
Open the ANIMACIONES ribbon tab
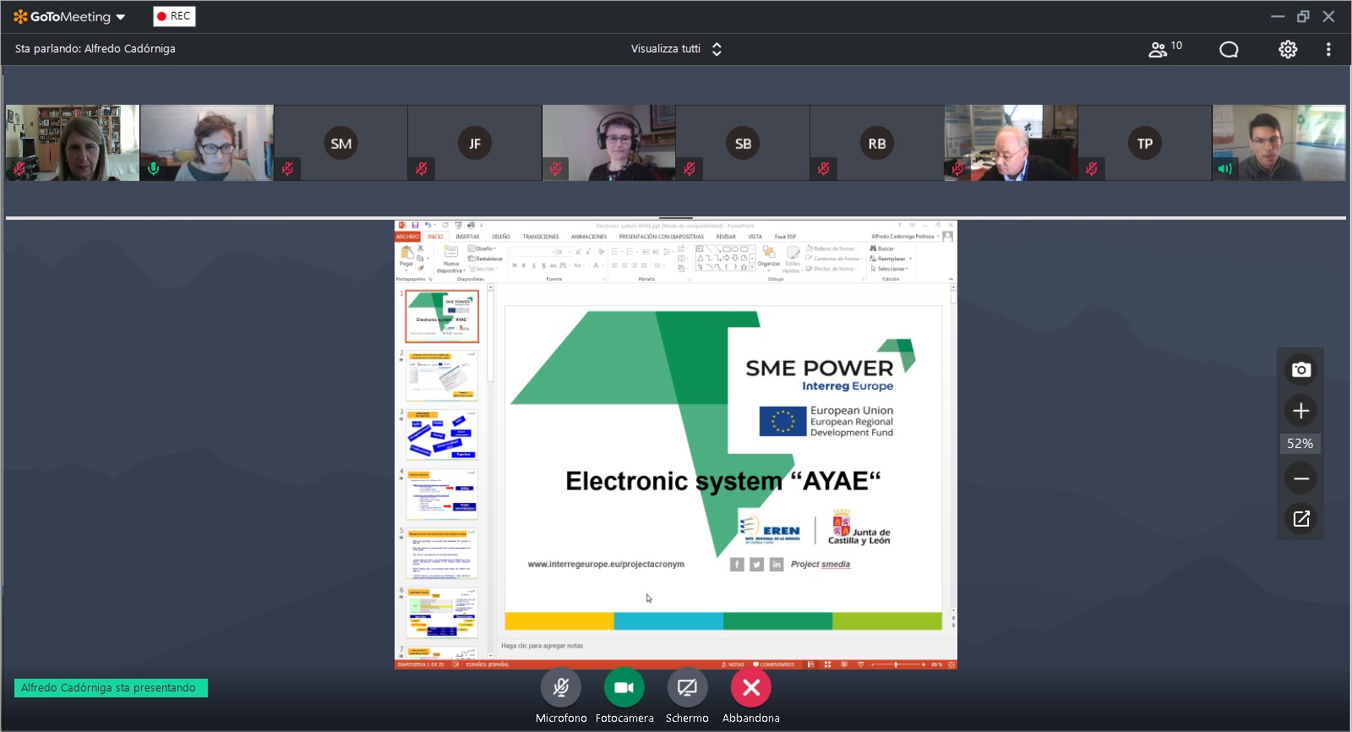[589, 237]
